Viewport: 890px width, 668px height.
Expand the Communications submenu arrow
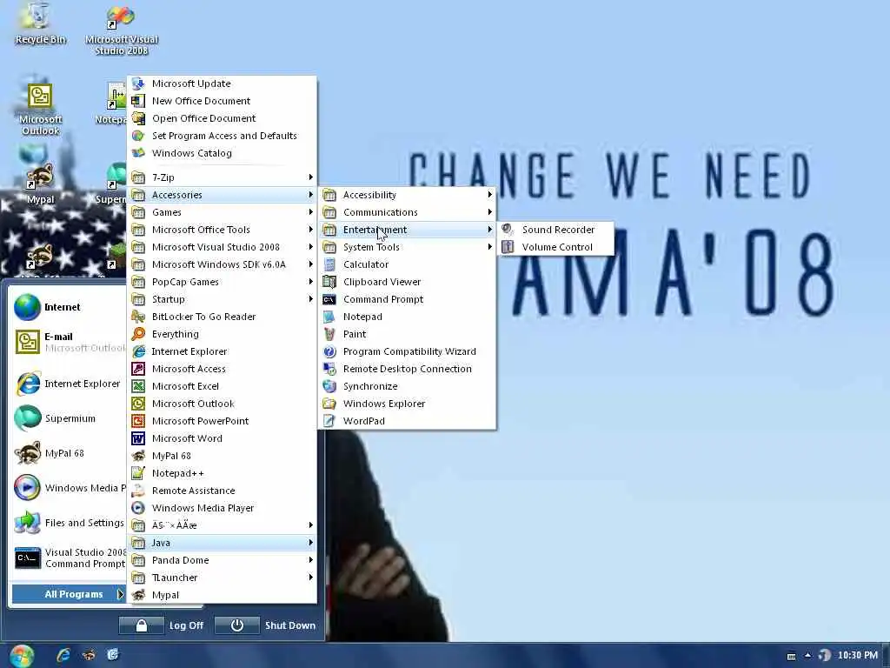pyautogui.click(x=489, y=212)
